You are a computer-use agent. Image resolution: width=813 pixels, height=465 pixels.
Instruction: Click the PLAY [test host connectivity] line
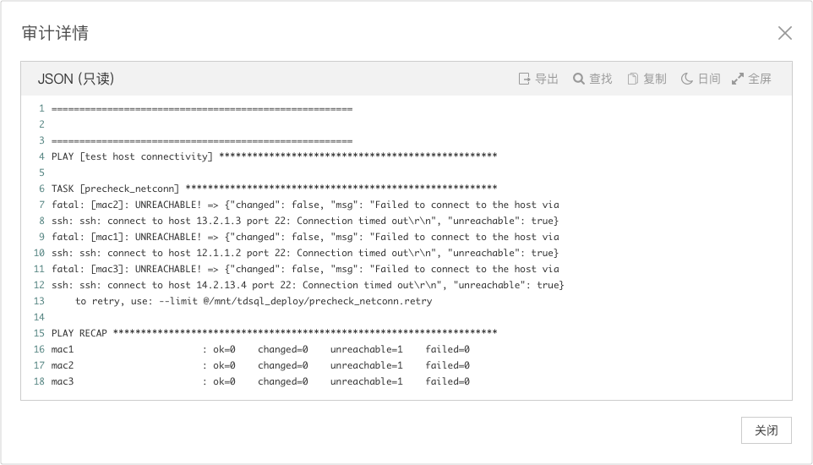click(274, 156)
